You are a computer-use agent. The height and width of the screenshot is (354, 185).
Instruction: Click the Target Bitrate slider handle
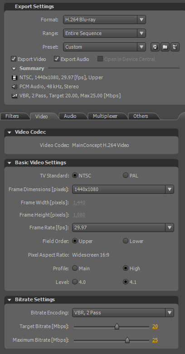tap(117, 326)
